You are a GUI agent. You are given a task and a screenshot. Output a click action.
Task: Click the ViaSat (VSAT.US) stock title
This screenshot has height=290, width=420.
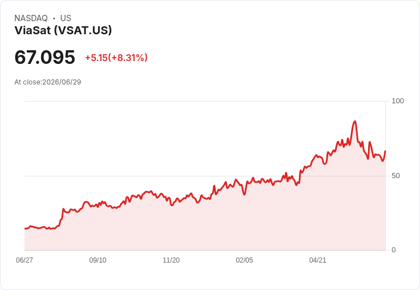(x=63, y=30)
